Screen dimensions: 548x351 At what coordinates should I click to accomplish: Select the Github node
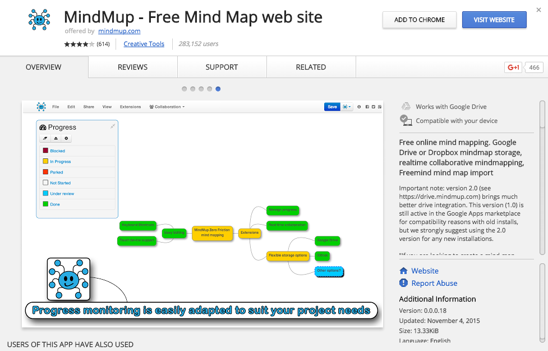tap(322, 256)
